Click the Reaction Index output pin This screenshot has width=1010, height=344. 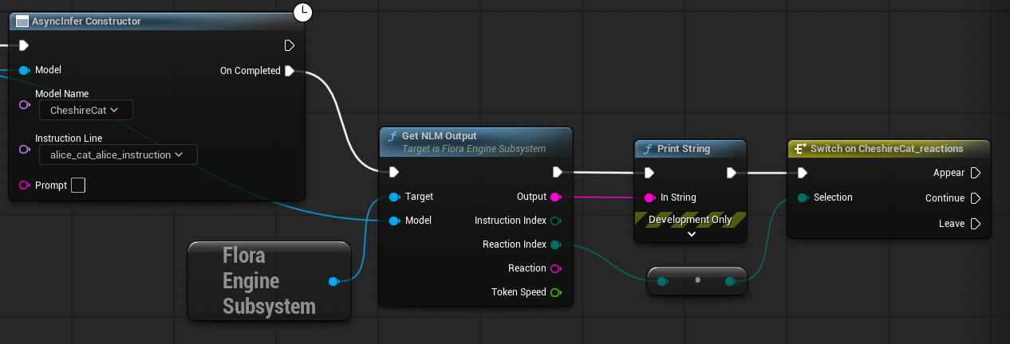tap(555, 244)
